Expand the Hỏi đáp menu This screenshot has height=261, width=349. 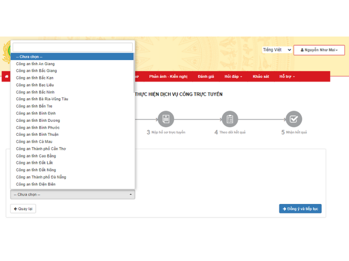[x=233, y=77]
